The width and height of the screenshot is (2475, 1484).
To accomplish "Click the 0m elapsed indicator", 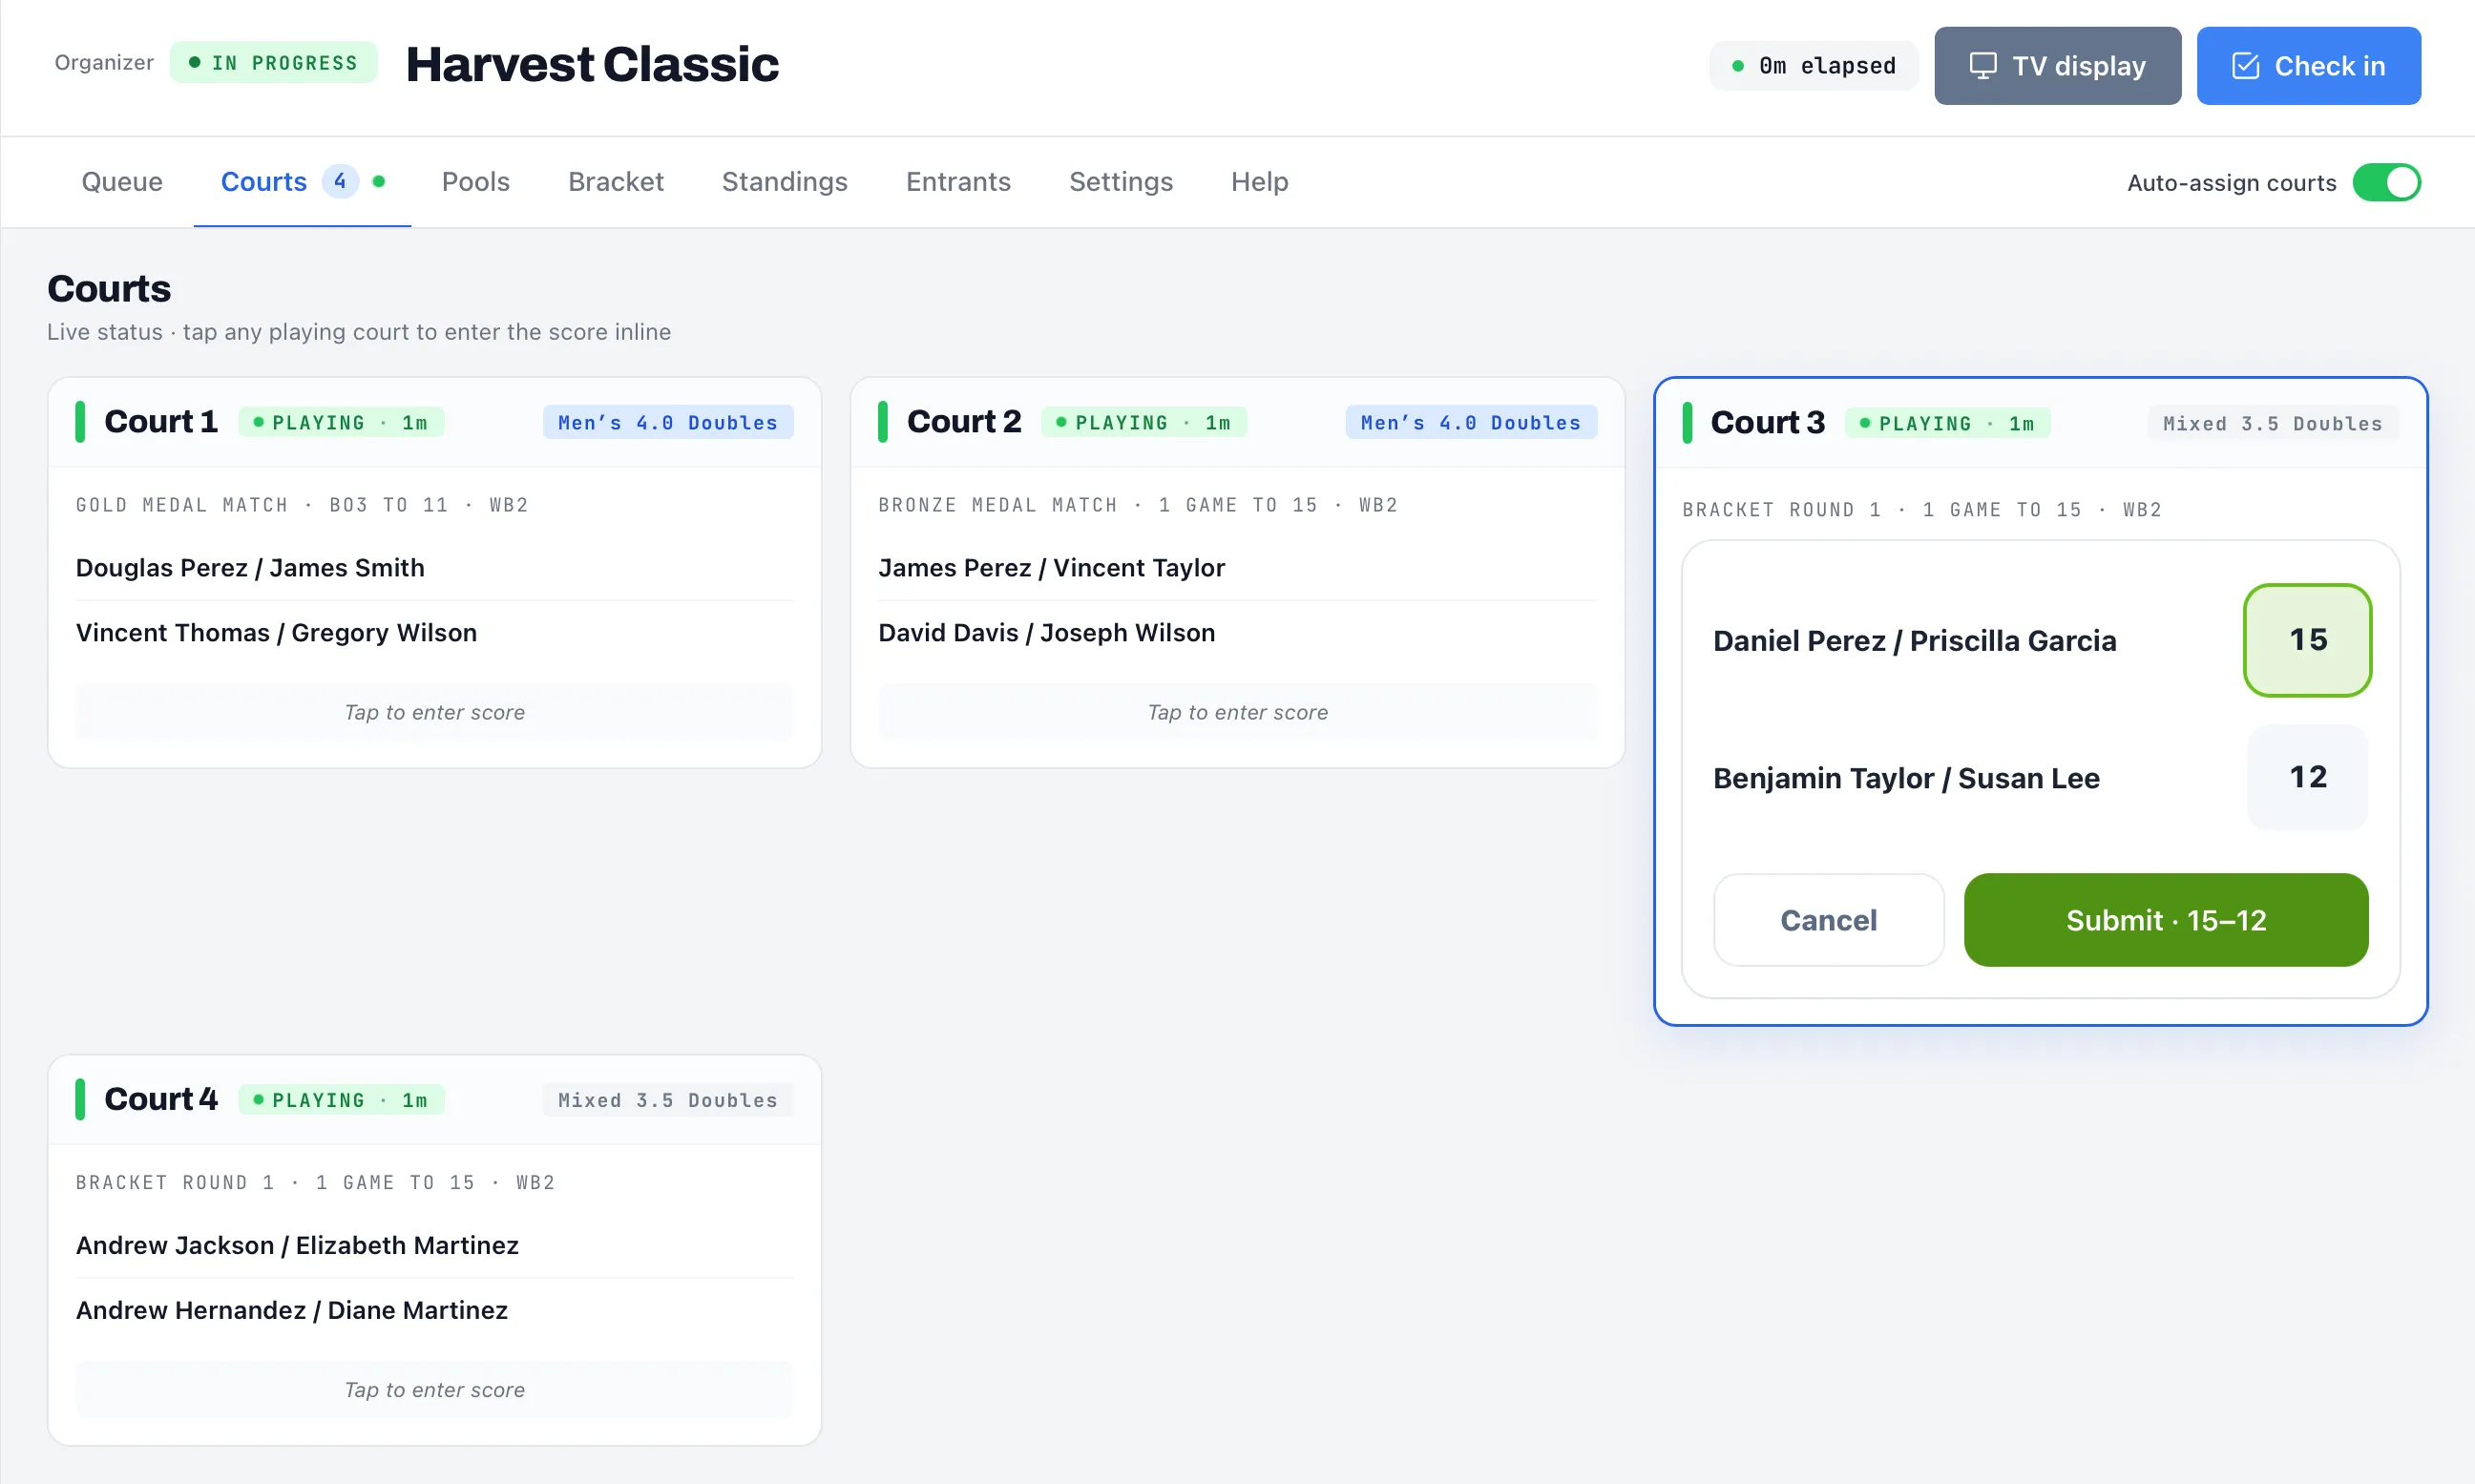I will [x=1813, y=66].
